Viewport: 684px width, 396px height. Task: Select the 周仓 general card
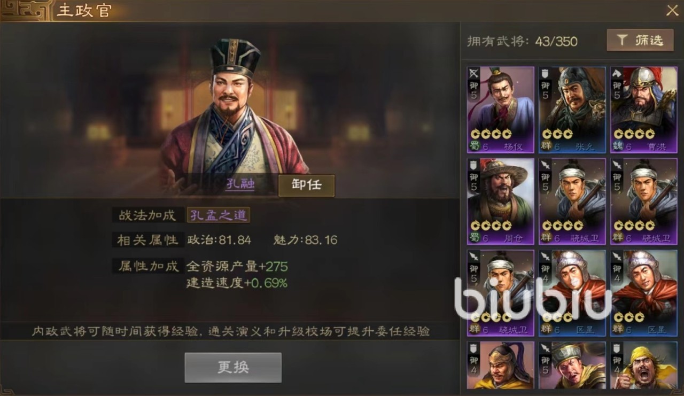[x=501, y=201]
